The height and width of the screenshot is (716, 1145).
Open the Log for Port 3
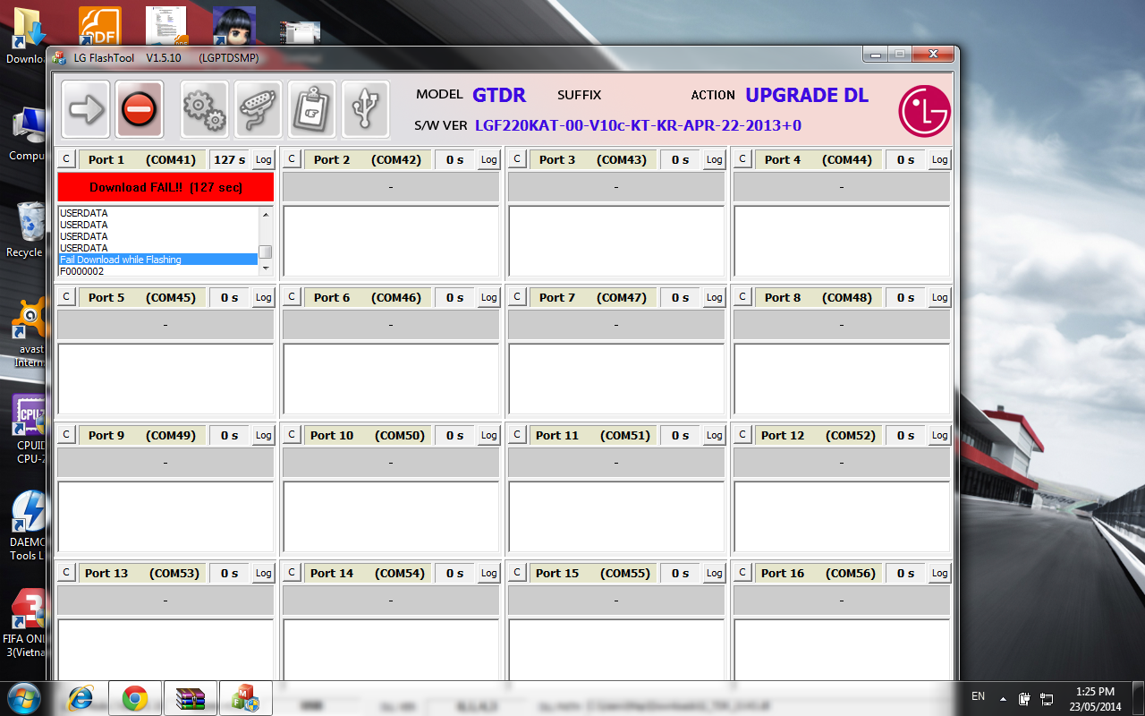714,159
